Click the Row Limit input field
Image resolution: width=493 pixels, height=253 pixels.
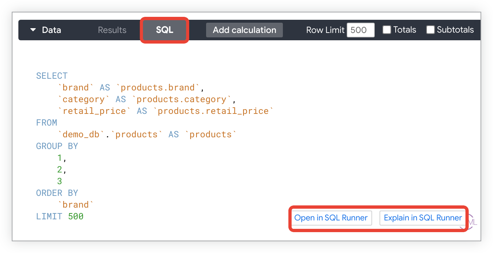click(x=360, y=30)
